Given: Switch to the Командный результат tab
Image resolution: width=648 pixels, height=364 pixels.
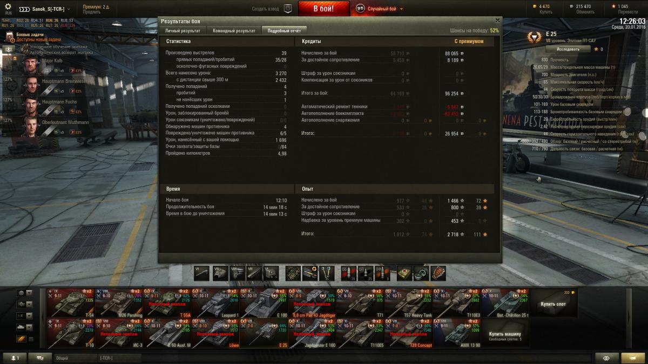Looking at the screenshot, I should (234, 31).
